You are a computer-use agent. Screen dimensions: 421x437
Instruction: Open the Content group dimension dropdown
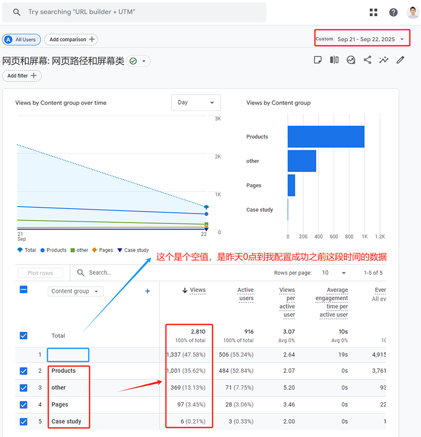[x=75, y=291]
